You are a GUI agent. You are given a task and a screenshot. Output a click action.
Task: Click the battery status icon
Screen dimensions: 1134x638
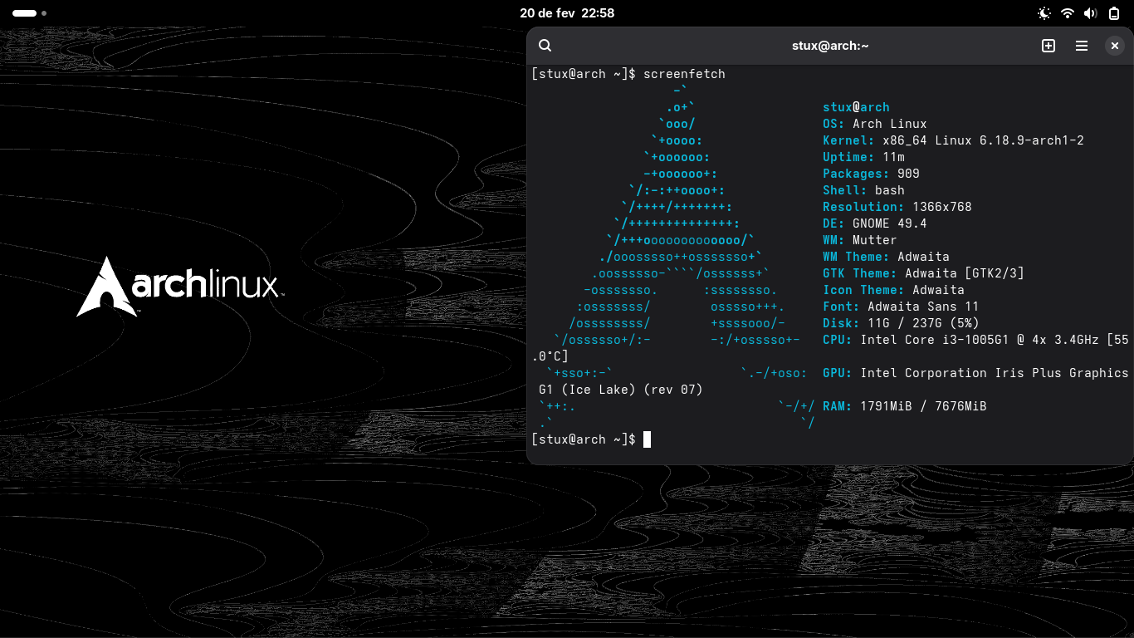(x=1114, y=13)
